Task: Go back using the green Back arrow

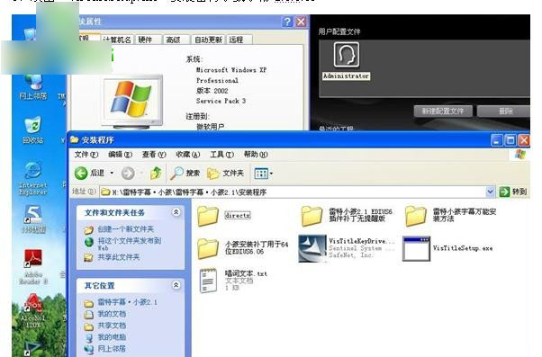Action: [x=81, y=173]
